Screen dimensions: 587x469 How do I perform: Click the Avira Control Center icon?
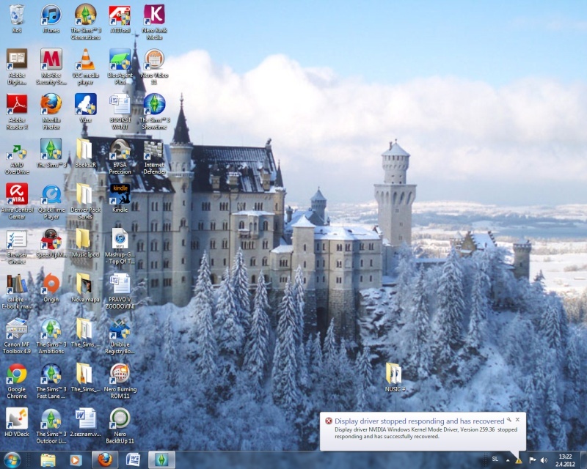(16, 202)
